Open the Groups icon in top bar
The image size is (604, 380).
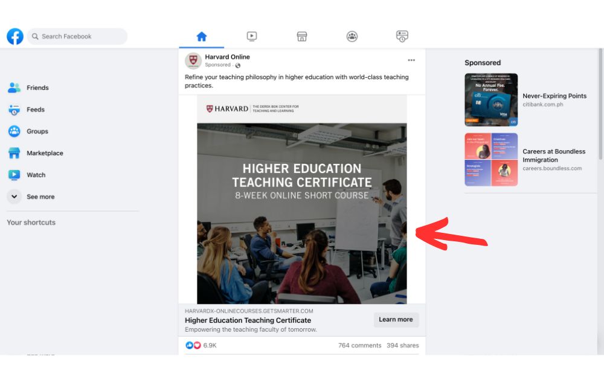click(x=352, y=37)
